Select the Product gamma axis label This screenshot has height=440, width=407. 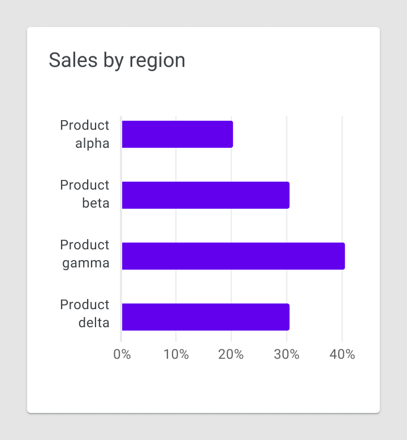coord(85,254)
